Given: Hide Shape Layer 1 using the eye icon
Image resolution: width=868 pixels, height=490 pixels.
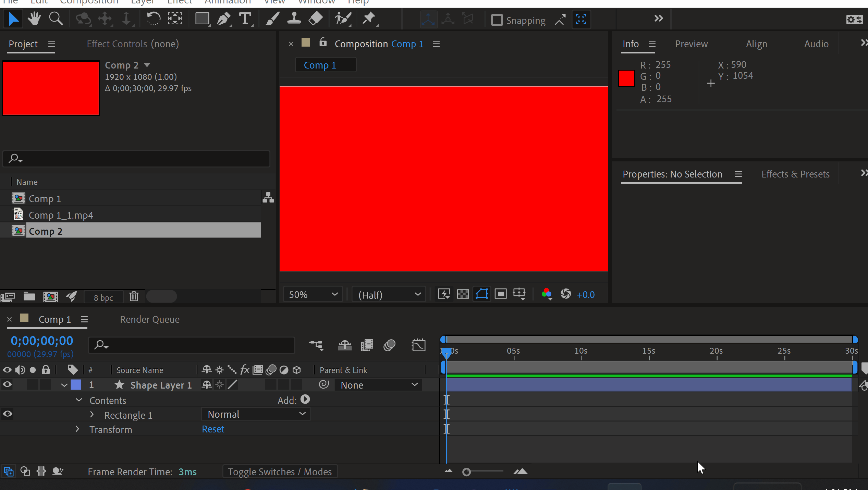Looking at the screenshot, I should [7, 385].
